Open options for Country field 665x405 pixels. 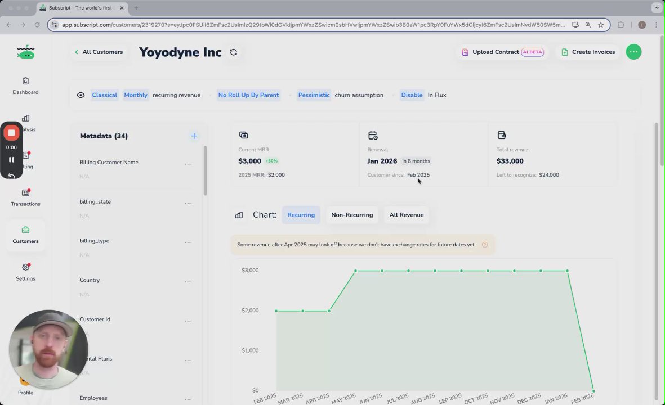point(188,282)
